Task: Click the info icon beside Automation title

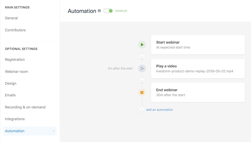Action: (x=99, y=11)
